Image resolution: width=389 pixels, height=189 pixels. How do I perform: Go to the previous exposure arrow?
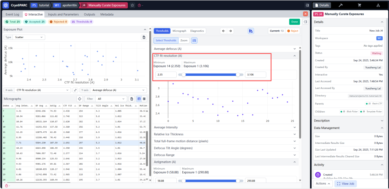(x=223, y=31)
